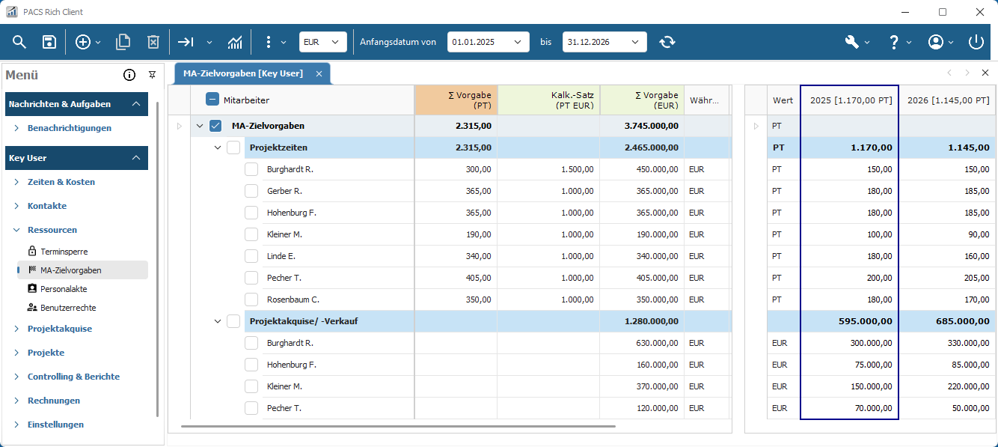This screenshot has width=998, height=447.
Task: Click the refresh arrows icon
Action: coord(667,42)
